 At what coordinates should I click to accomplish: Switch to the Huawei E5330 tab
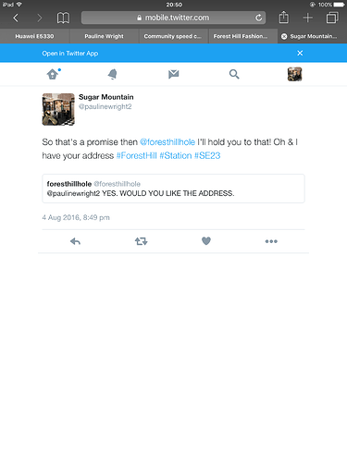[34, 36]
